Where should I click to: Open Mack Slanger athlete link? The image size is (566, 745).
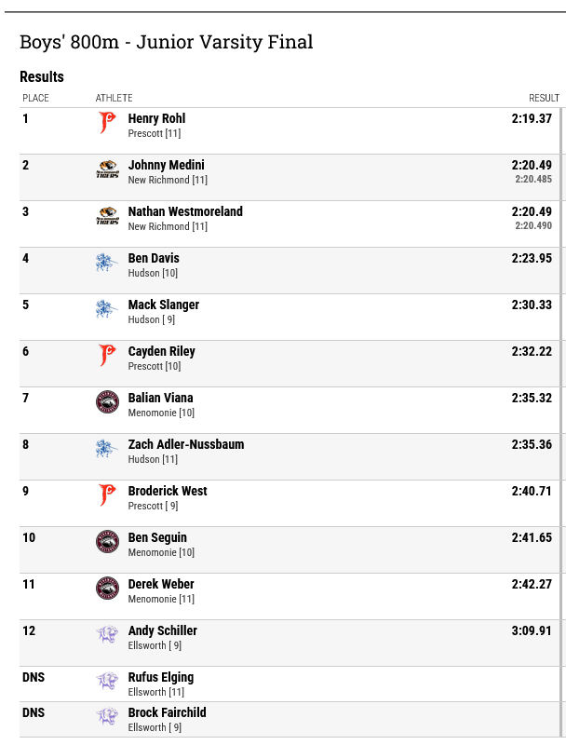tap(163, 305)
